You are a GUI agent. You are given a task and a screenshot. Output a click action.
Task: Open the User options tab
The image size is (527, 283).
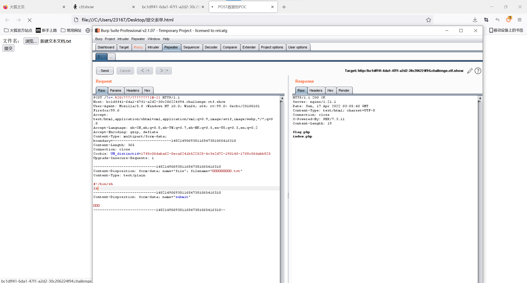tap(298, 47)
